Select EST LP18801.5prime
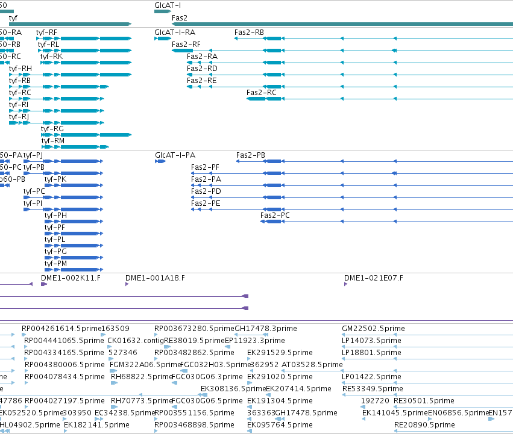 click(x=427, y=359)
